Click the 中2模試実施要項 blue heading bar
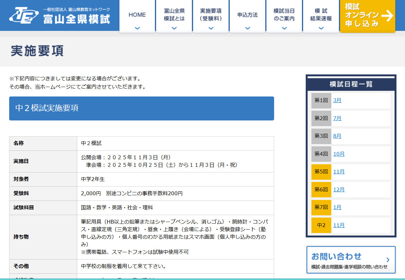405x280 pixels. click(x=141, y=108)
